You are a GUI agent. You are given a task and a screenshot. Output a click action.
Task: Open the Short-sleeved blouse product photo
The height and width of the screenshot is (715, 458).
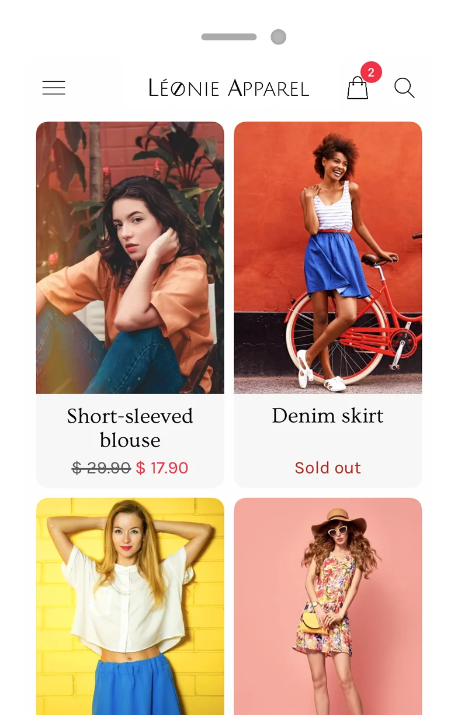[130, 257]
